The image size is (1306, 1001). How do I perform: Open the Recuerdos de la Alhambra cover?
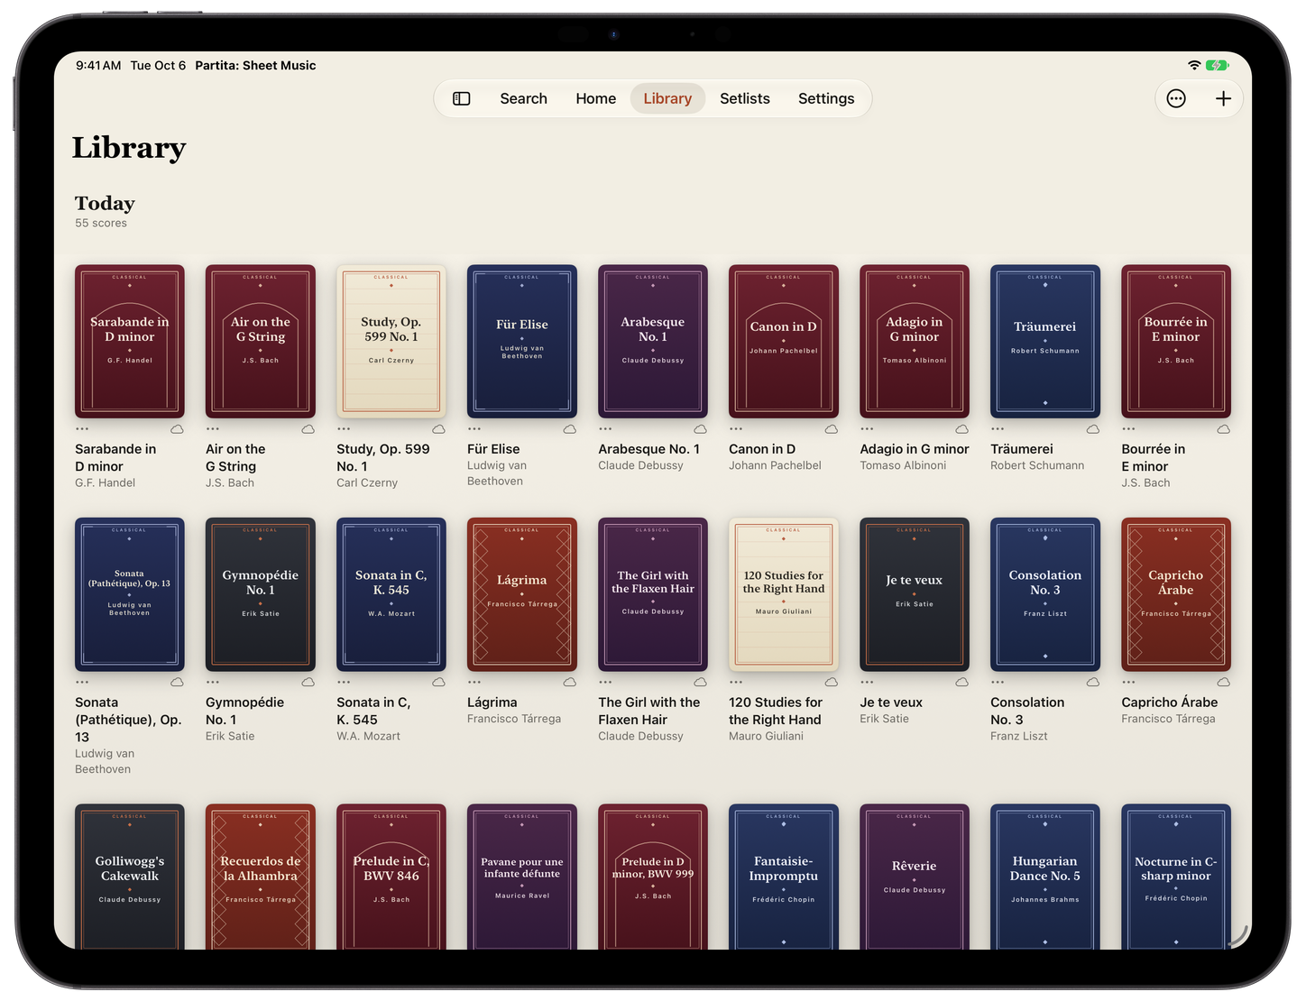(261, 876)
